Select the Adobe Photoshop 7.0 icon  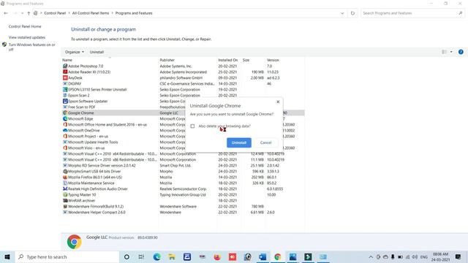point(65,66)
